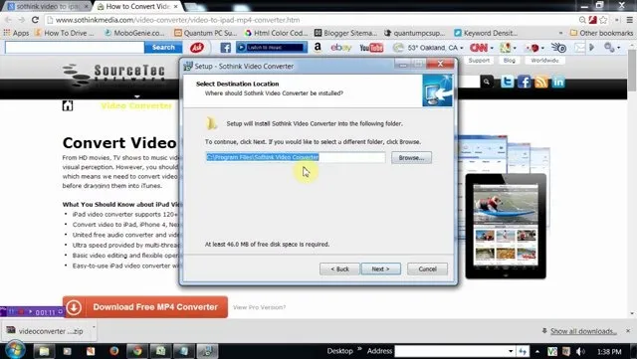Image resolution: width=637 pixels, height=359 pixels.
Task: Open the Windows Start menu
Action: [15, 350]
